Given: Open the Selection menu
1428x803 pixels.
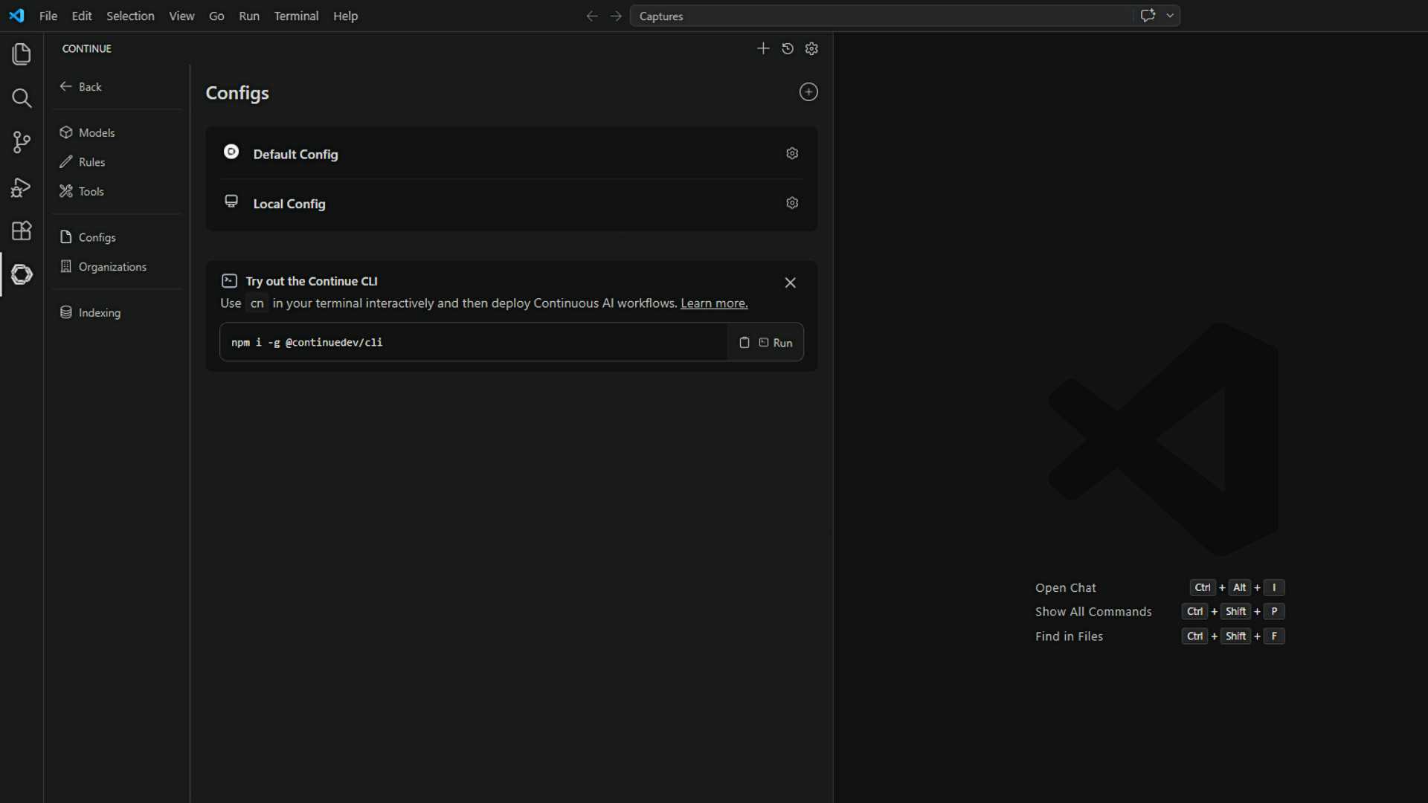Looking at the screenshot, I should pyautogui.click(x=130, y=16).
